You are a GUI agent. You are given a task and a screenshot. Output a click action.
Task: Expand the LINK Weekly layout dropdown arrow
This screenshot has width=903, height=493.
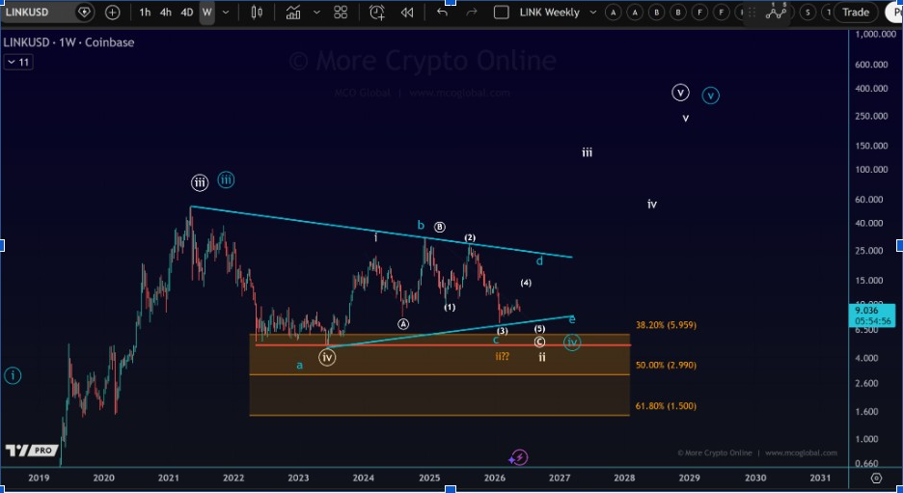(593, 13)
